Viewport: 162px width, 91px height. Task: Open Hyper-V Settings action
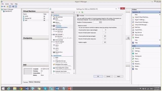(140, 20)
